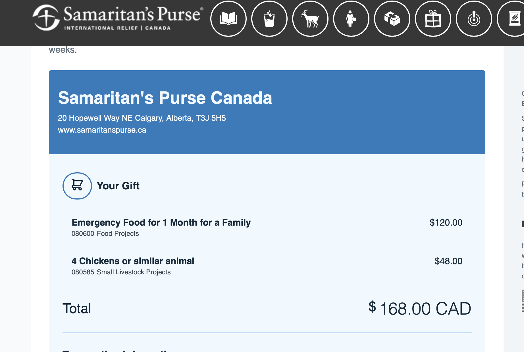Select the two gift boxes icon

click(x=392, y=19)
